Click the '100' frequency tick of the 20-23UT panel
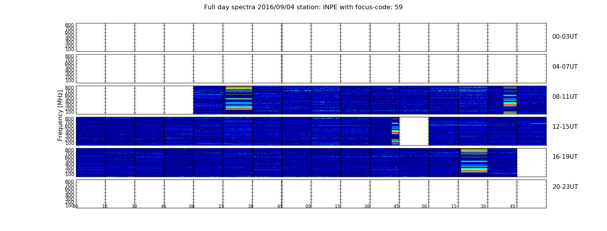The width and height of the screenshot is (607, 231). click(69, 206)
